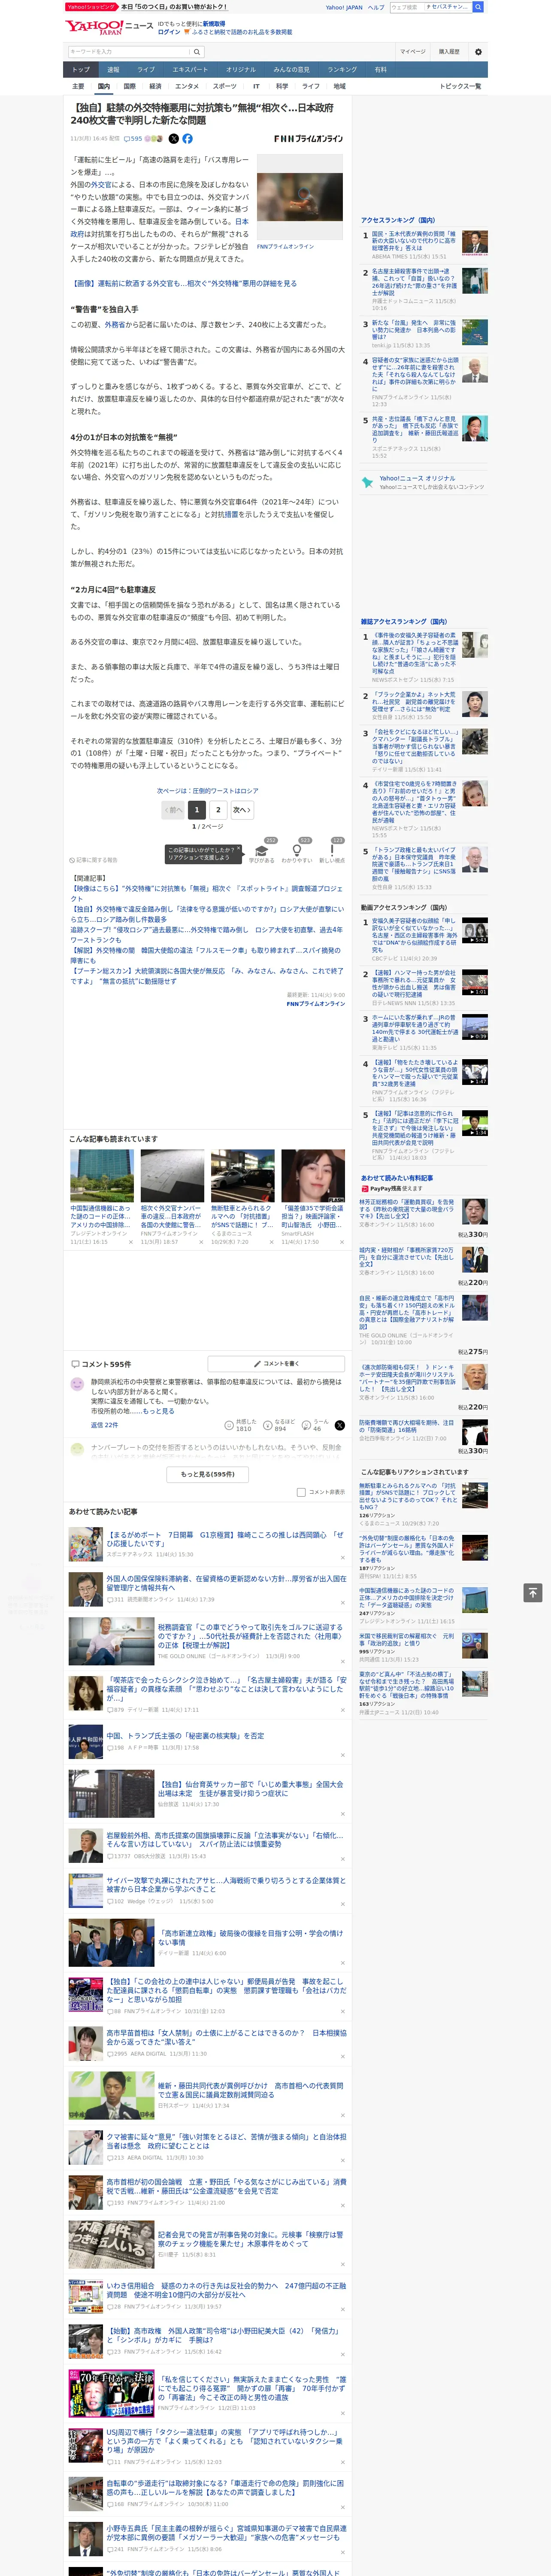Image resolution: width=551 pixels, height=2576 pixels.
Task: Click the comment count 595 icon
Action: (133, 139)
